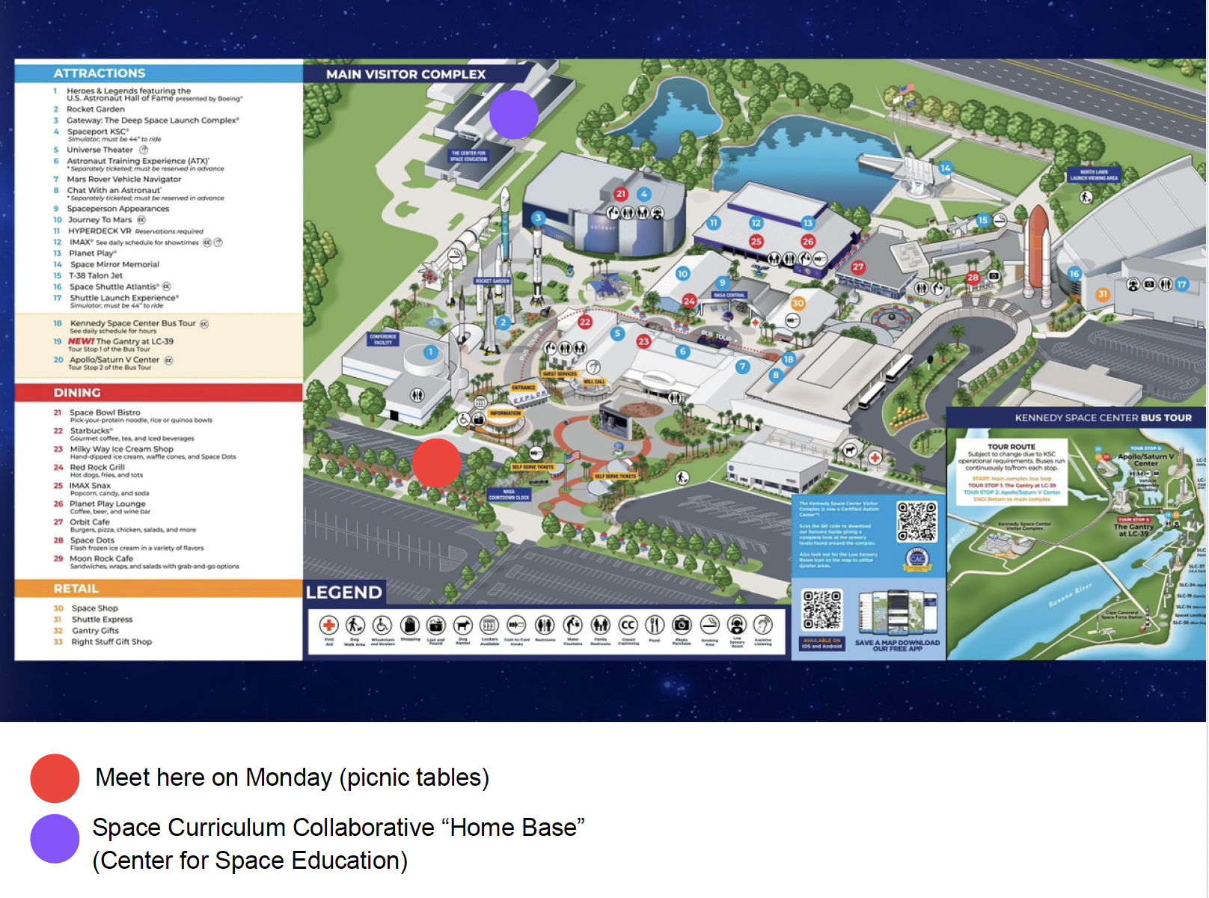Click the CAC Certified Autism Center badge

click(x=917, y=559)
